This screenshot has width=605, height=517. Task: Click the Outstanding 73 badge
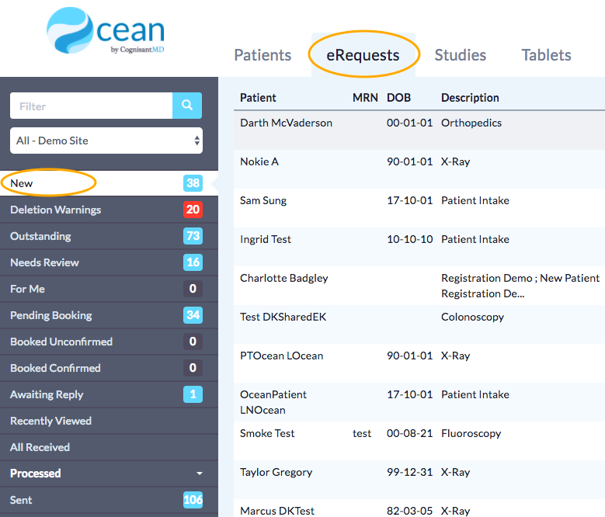(193, 236)
